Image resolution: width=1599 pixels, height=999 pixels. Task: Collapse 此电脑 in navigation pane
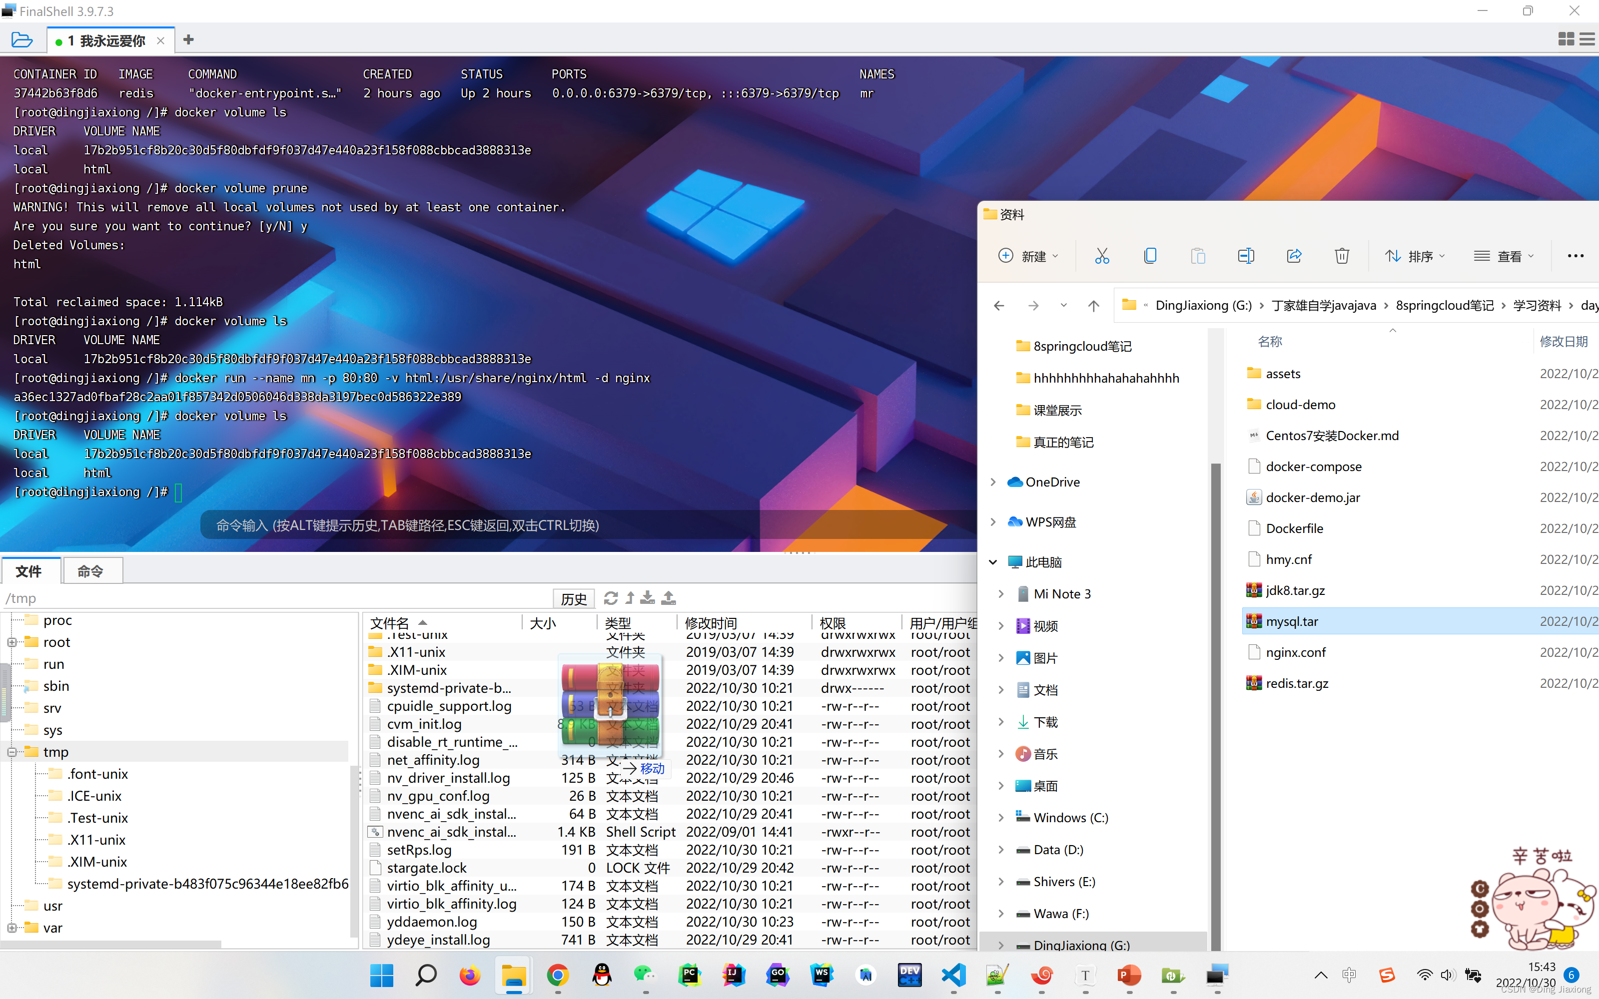point(992,562)
